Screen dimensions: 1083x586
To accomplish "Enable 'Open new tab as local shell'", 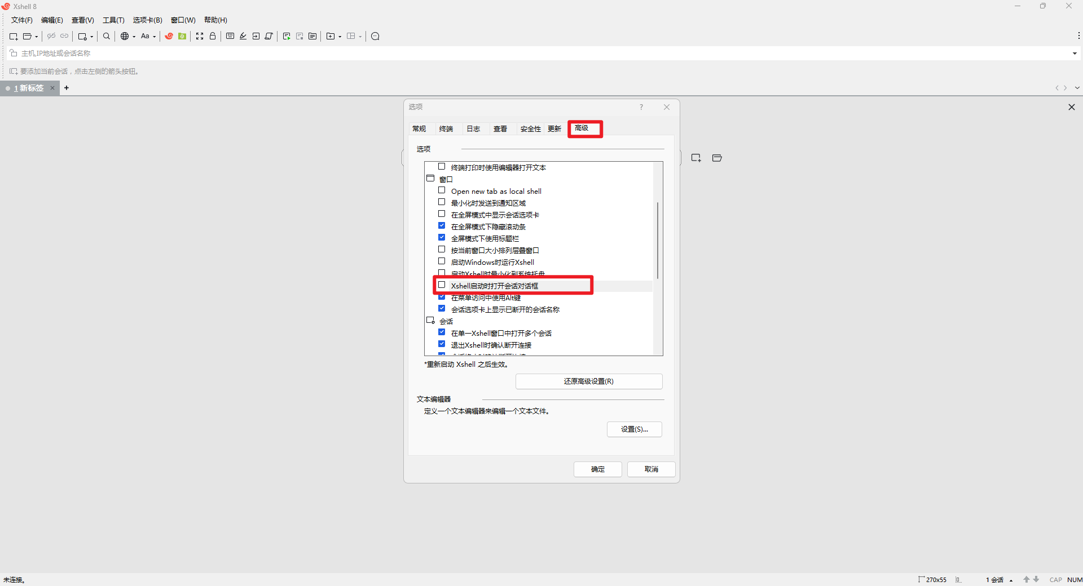I will 442,190.
